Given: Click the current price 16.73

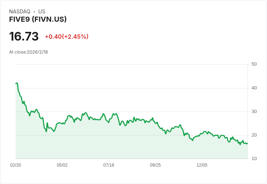Looking at the screenshot, I should (x=24, y=37).
